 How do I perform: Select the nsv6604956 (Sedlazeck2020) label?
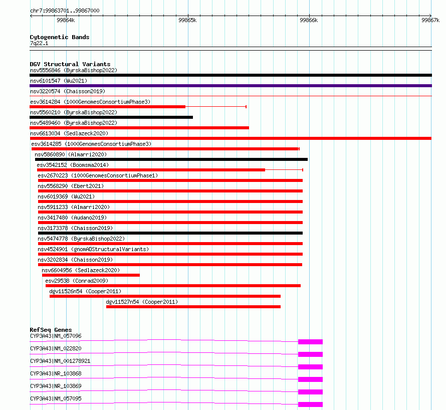pos(81,270)
